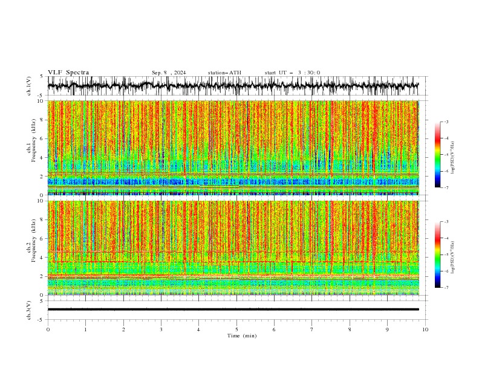
Task: Click the "5" volt tick of ch.1 waveform
Action: coord(42,77)
